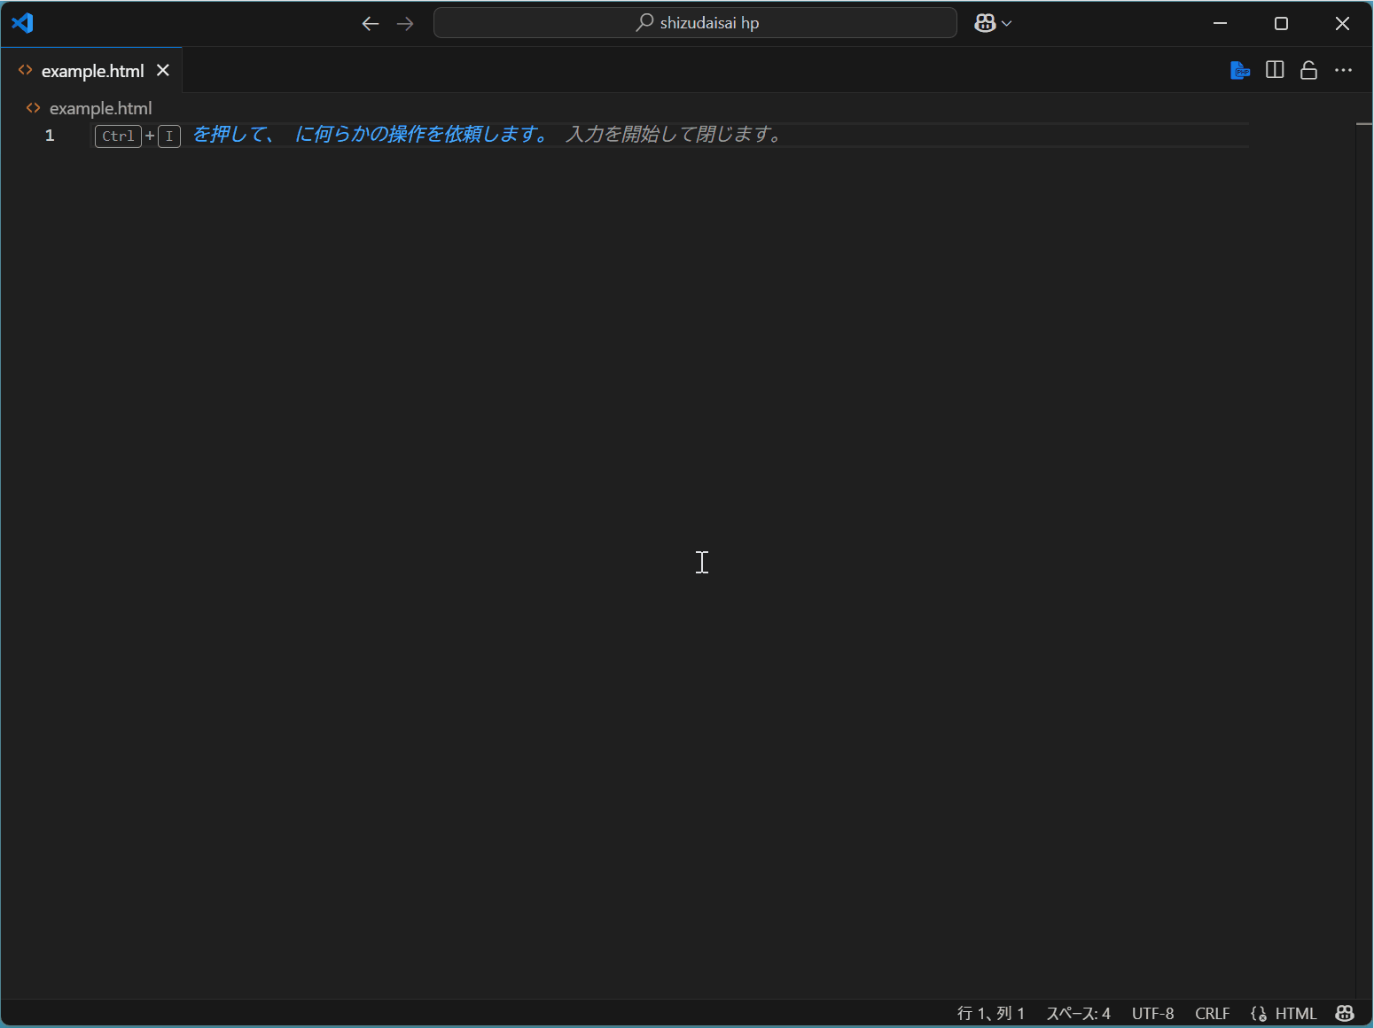Expand the Copilot dropdown chevron
Screen dimensions: 1374x1028
1007,24
